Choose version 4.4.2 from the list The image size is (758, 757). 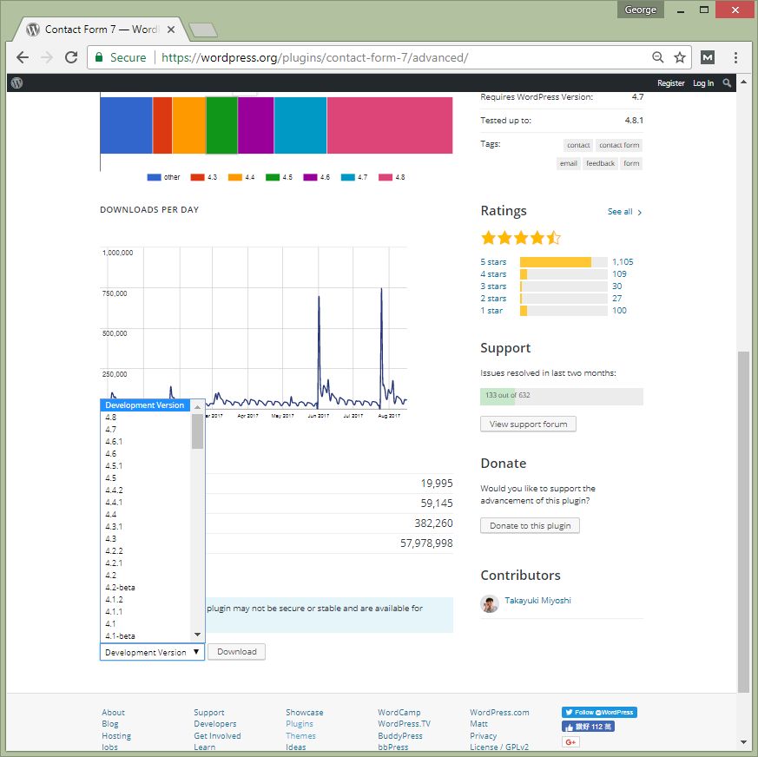pyautogui.click(x=144, y=490)
